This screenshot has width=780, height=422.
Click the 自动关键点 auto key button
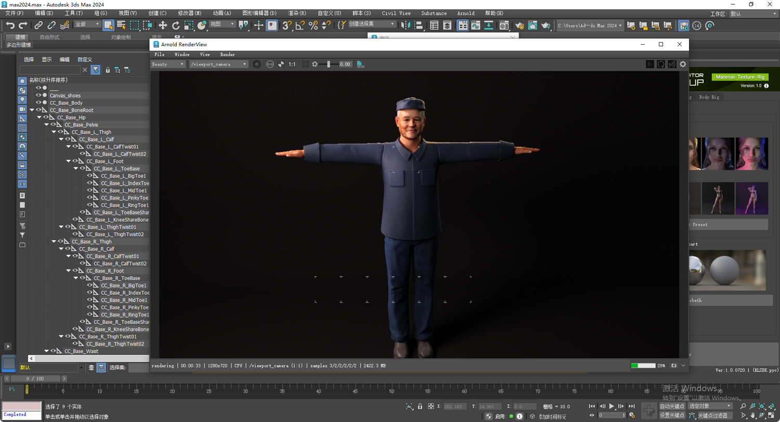pyautogui.click(x=672, y=406)
